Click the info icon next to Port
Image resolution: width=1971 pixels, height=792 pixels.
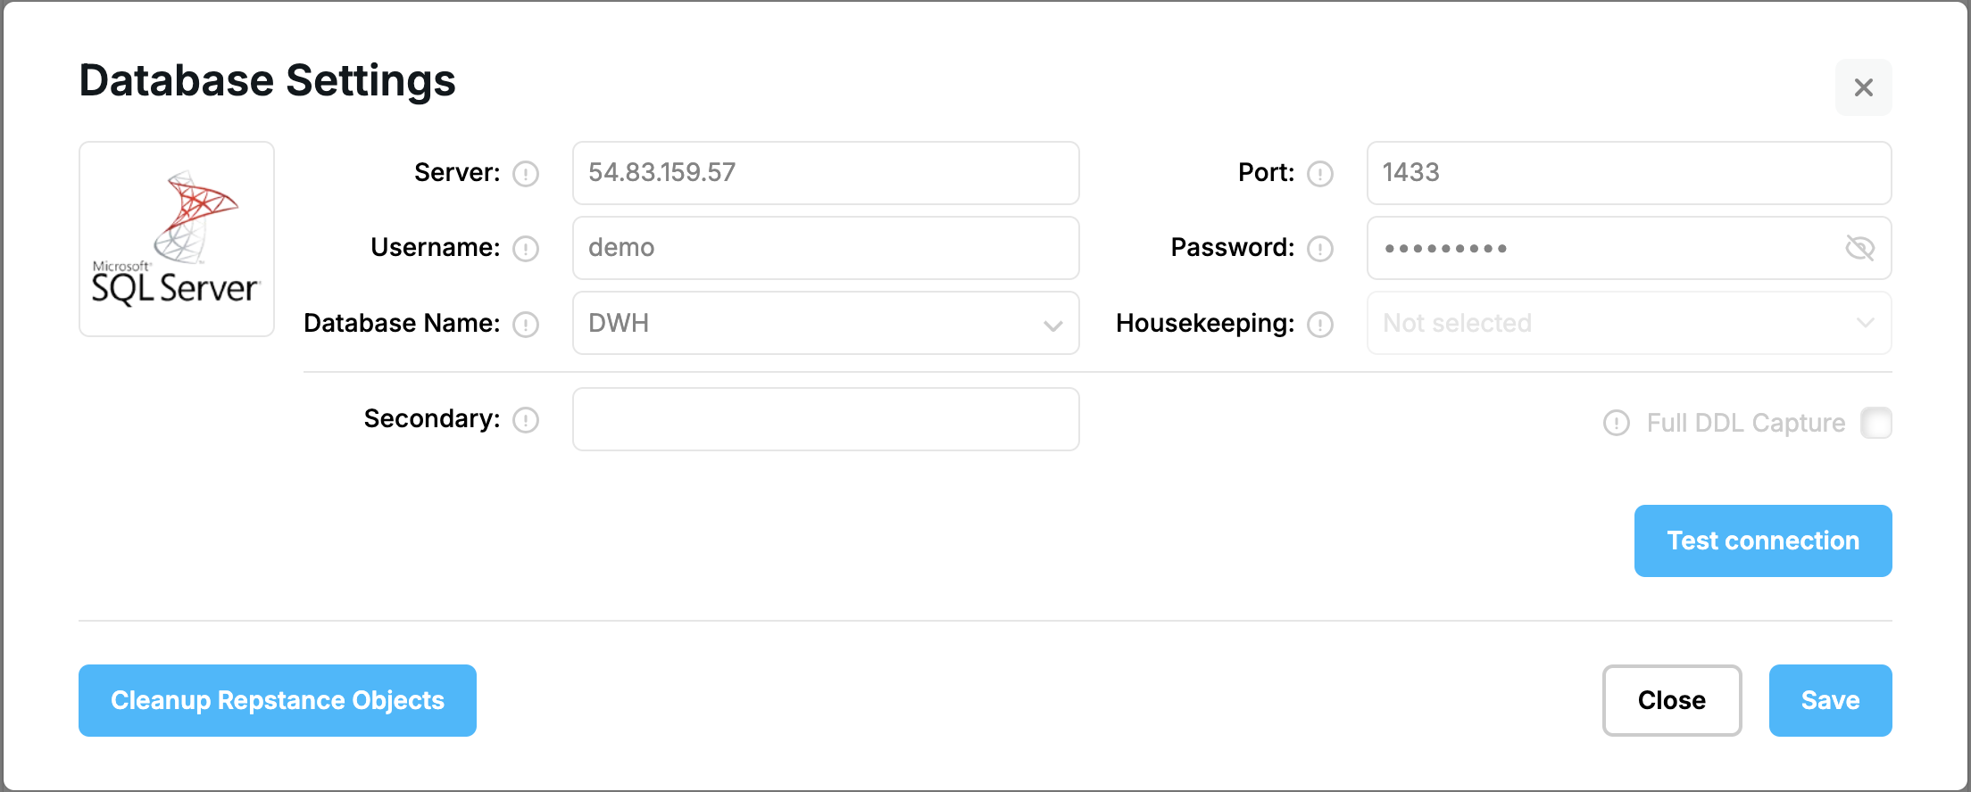[1320, 173]
